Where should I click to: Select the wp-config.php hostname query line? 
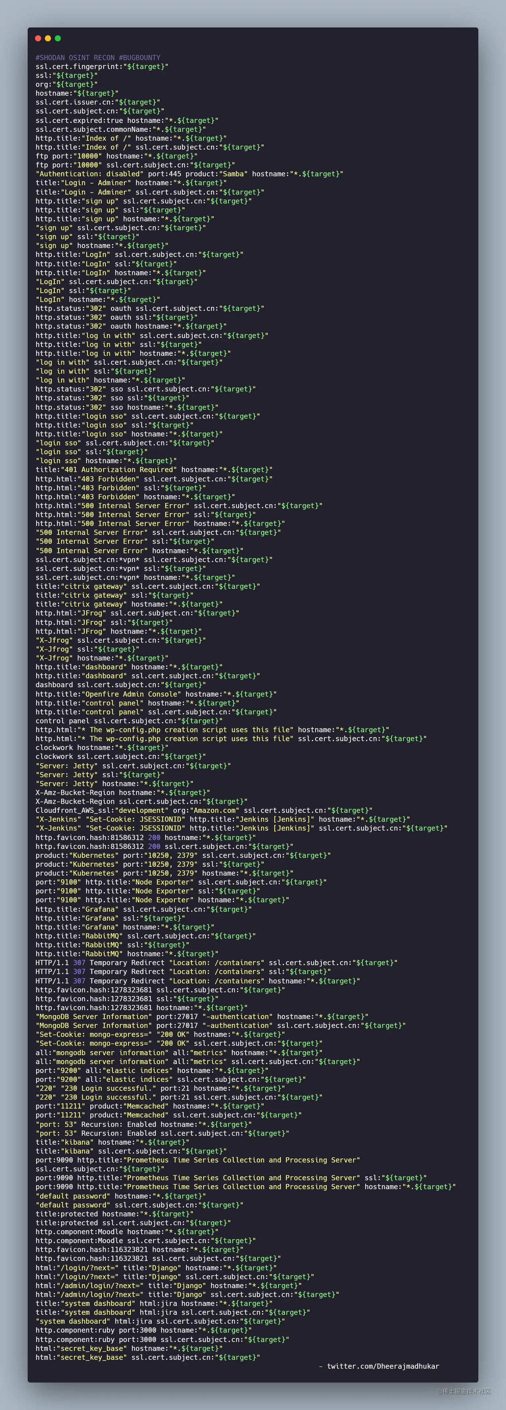(213, 730)
